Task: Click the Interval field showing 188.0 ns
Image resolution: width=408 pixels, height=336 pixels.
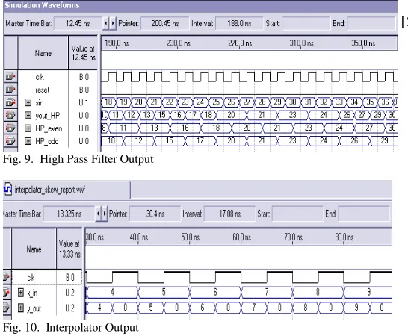Action: (x=239, y=23)
